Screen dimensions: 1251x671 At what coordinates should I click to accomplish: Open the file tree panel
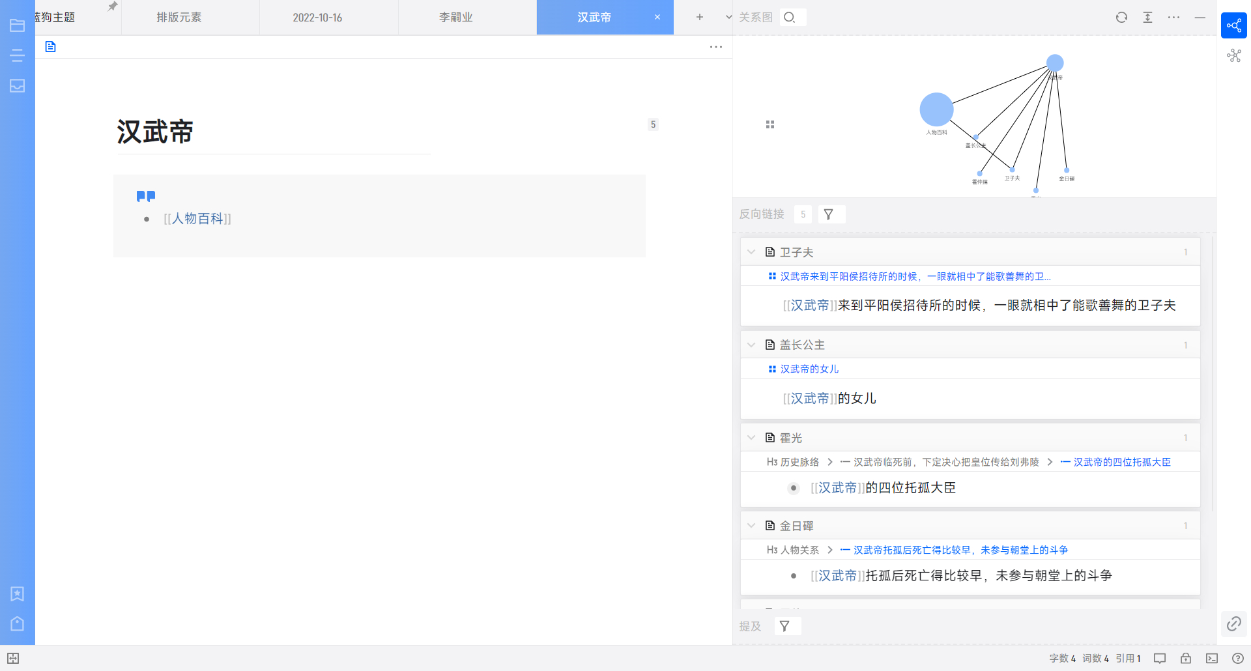click(x=18, y=25)
